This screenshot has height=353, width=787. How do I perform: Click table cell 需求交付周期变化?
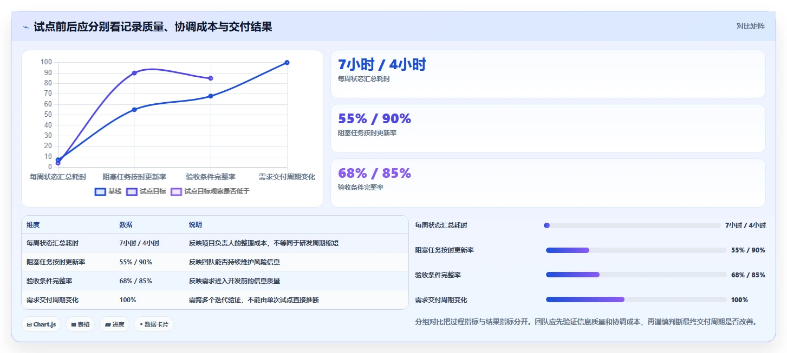52,300
